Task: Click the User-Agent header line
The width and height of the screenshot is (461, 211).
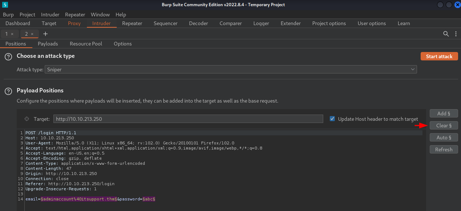Action: pyautogui.click(x=130, y=143)
